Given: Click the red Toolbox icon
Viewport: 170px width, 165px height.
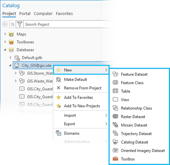Looking at the screenshot, I should pos(116,159).
